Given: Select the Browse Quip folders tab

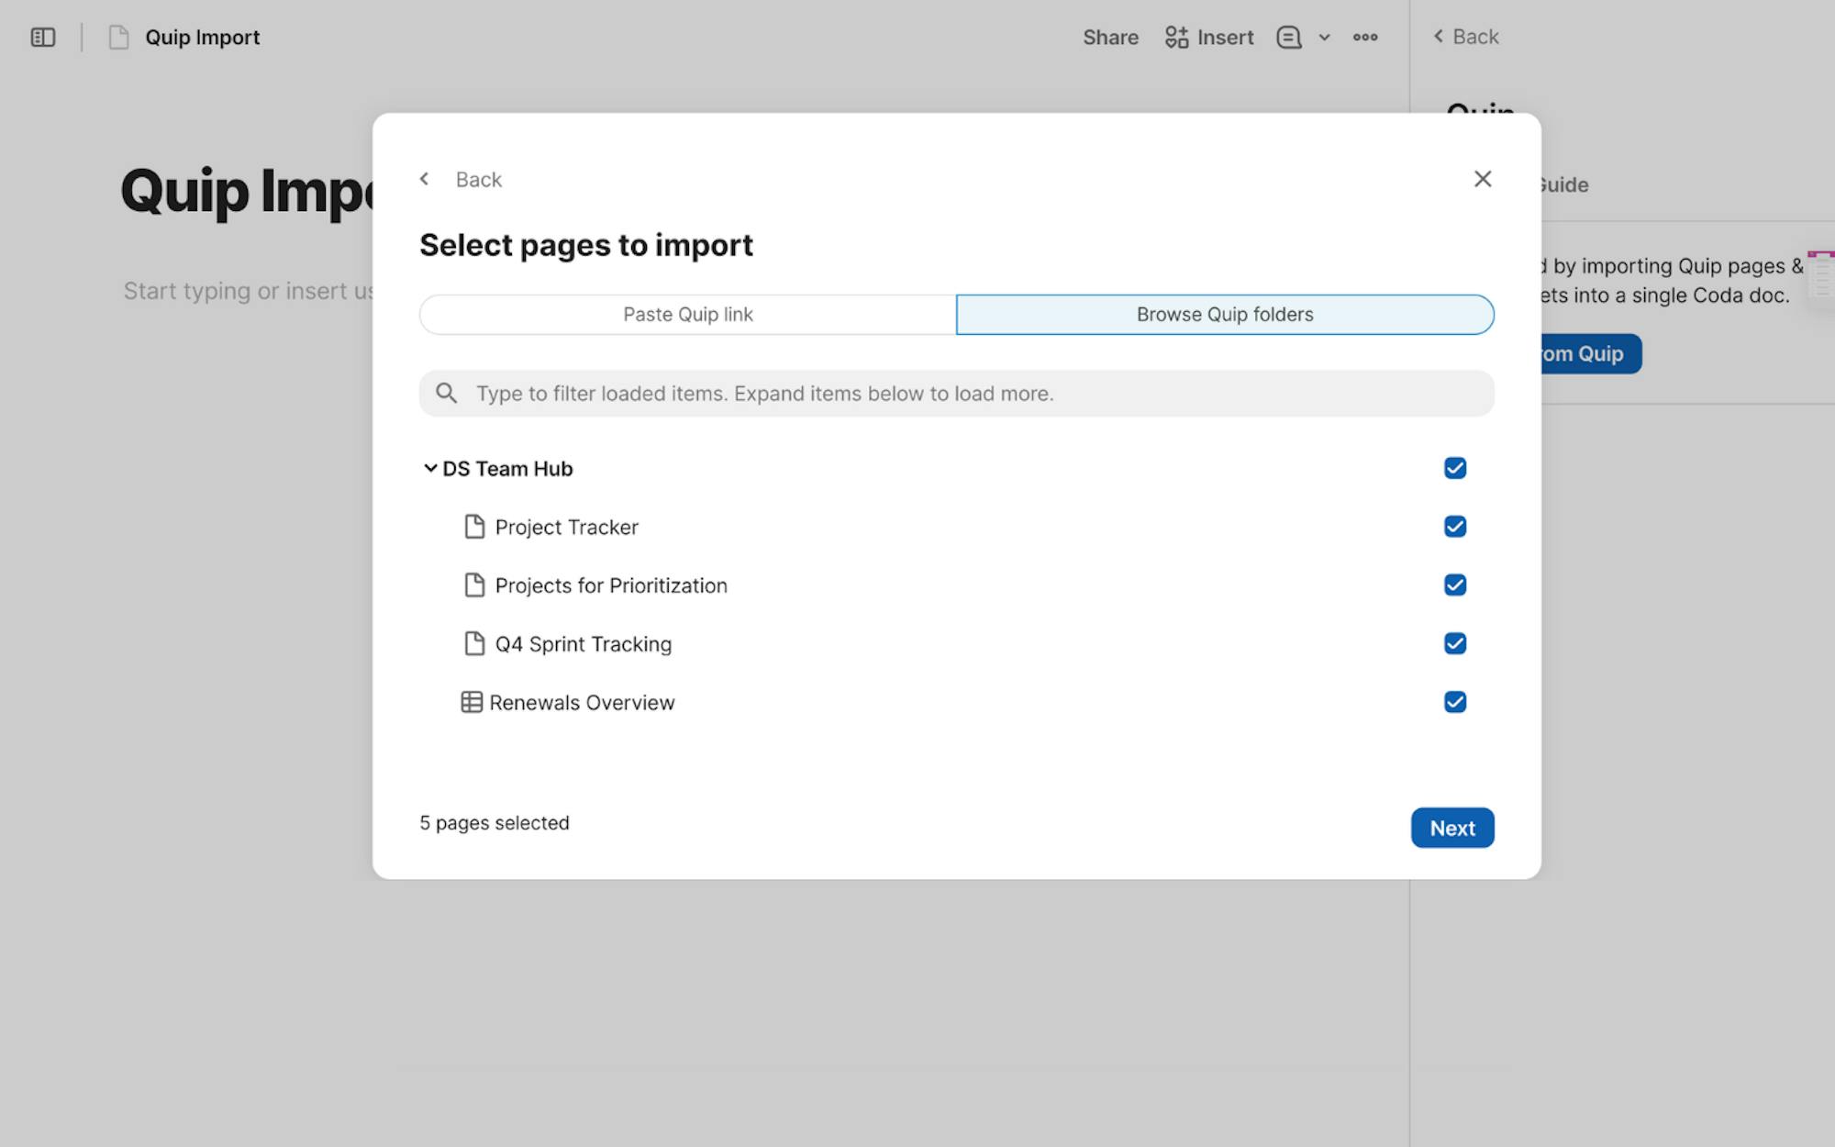Looking at the screenshot, I should [1224, 315].
